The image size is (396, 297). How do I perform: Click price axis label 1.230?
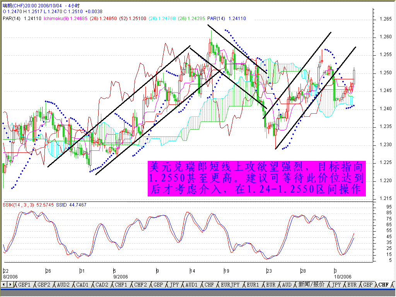click(386, 145)
